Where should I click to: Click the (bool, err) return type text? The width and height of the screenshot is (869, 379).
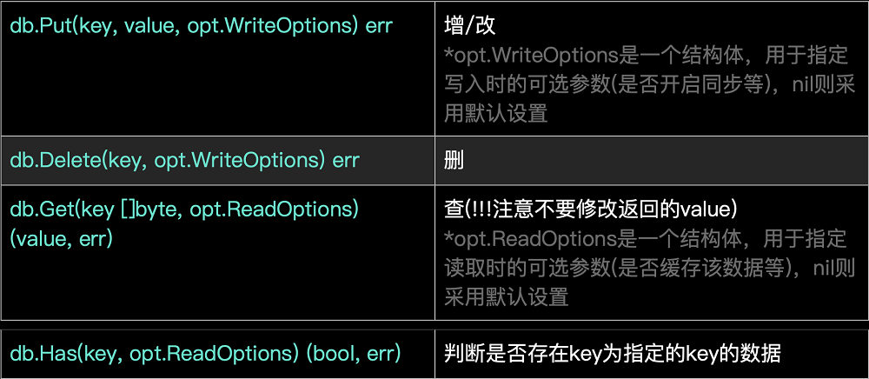pos(354,354)
